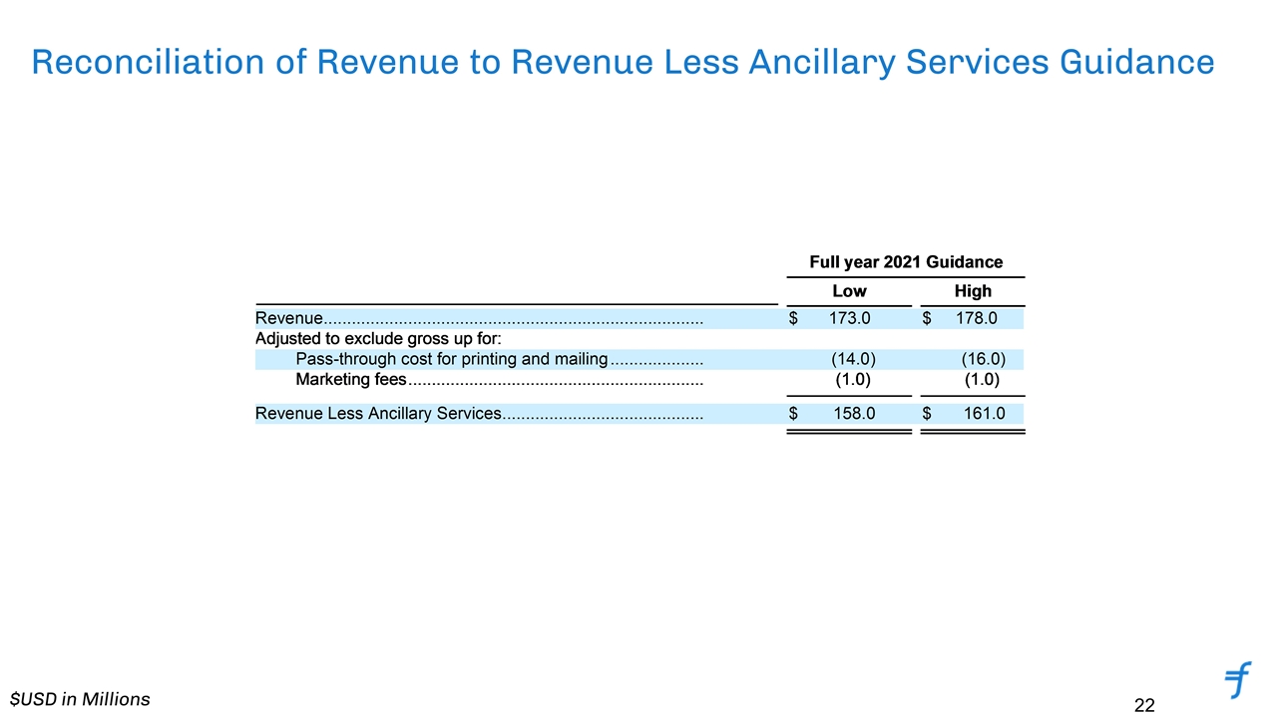This screenshot has width=1277, height=718.
Task: Select Marketing fees (1.0) in High column
Action: click(x=983, y=379)
